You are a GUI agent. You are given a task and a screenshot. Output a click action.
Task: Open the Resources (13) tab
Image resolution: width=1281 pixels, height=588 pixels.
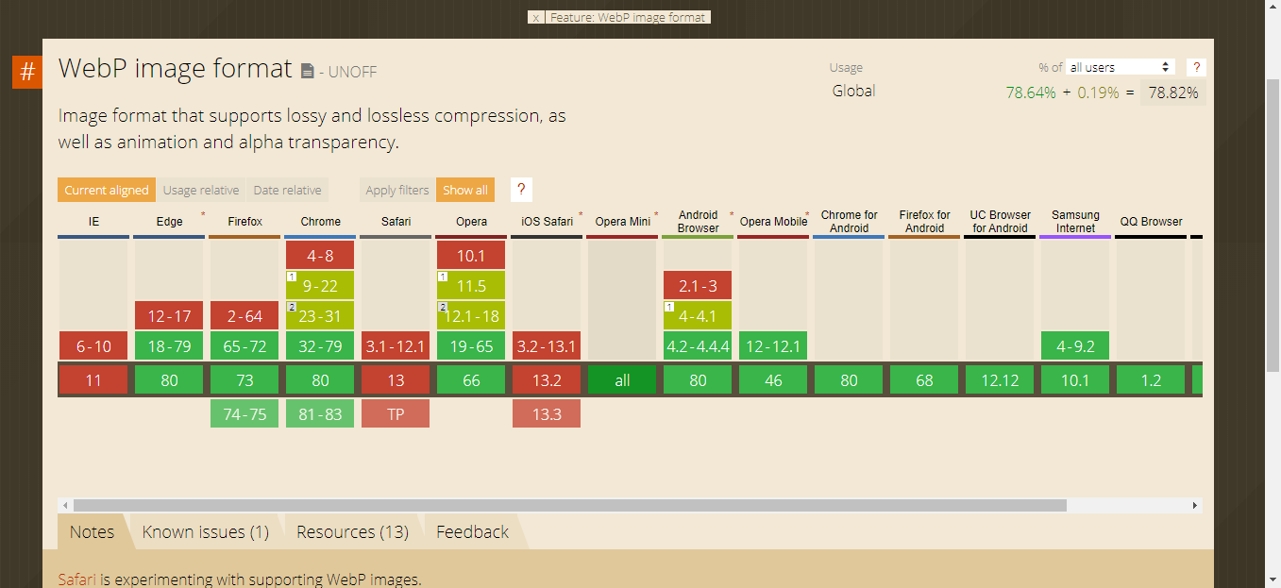(352, 532)
